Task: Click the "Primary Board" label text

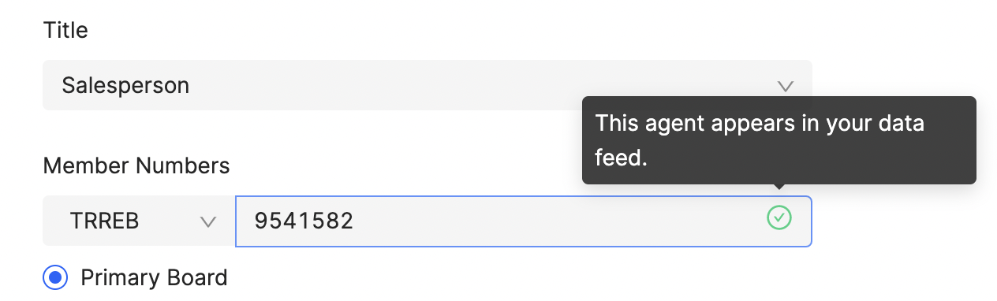Action: [154, 277]
